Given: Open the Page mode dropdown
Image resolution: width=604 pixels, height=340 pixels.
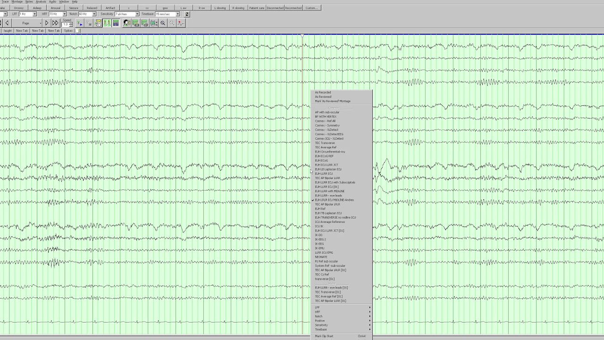Looking at the screenshot, I should 27,23.
